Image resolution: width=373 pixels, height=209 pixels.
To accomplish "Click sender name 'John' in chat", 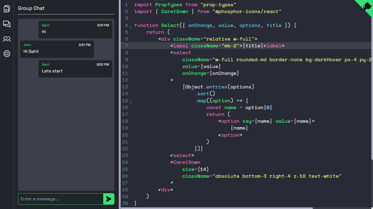I will (x=27, y=45).
